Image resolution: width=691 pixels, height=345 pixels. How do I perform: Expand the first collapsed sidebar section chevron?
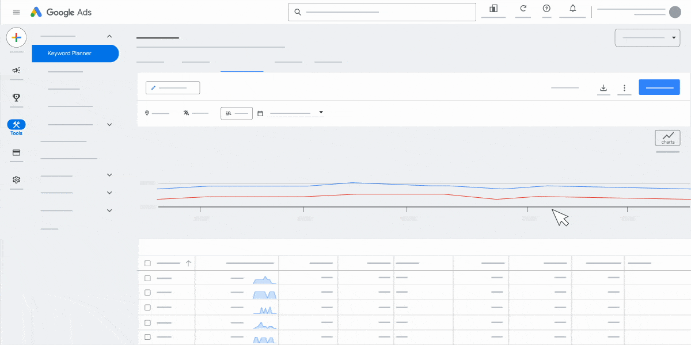(109, 124)
